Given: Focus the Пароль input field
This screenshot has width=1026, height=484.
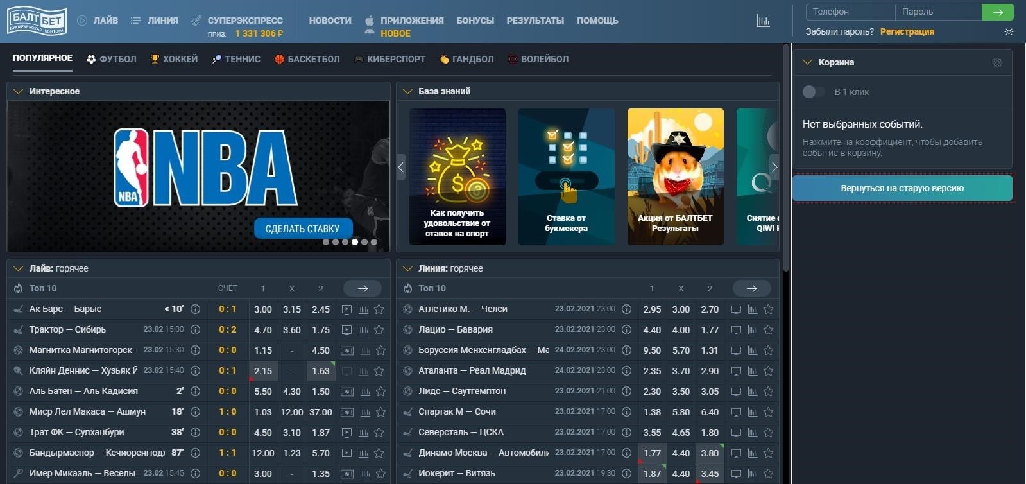Looking at the screenshot, I should [938, 12].
